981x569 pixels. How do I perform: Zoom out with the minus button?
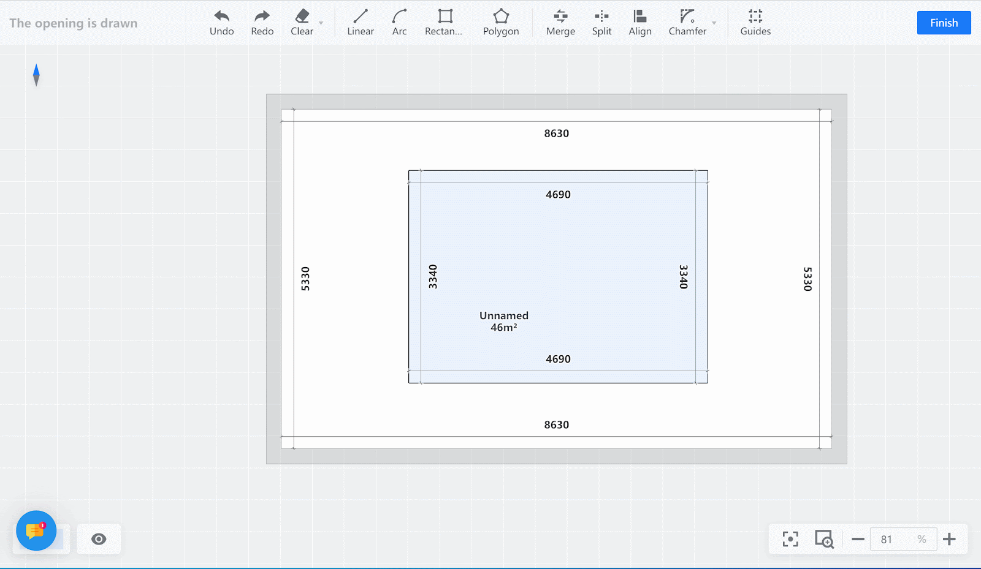tap(858, 540)
